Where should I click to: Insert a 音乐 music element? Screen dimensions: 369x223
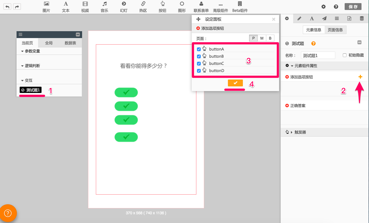pyautogui.click(x=105, y=7)
